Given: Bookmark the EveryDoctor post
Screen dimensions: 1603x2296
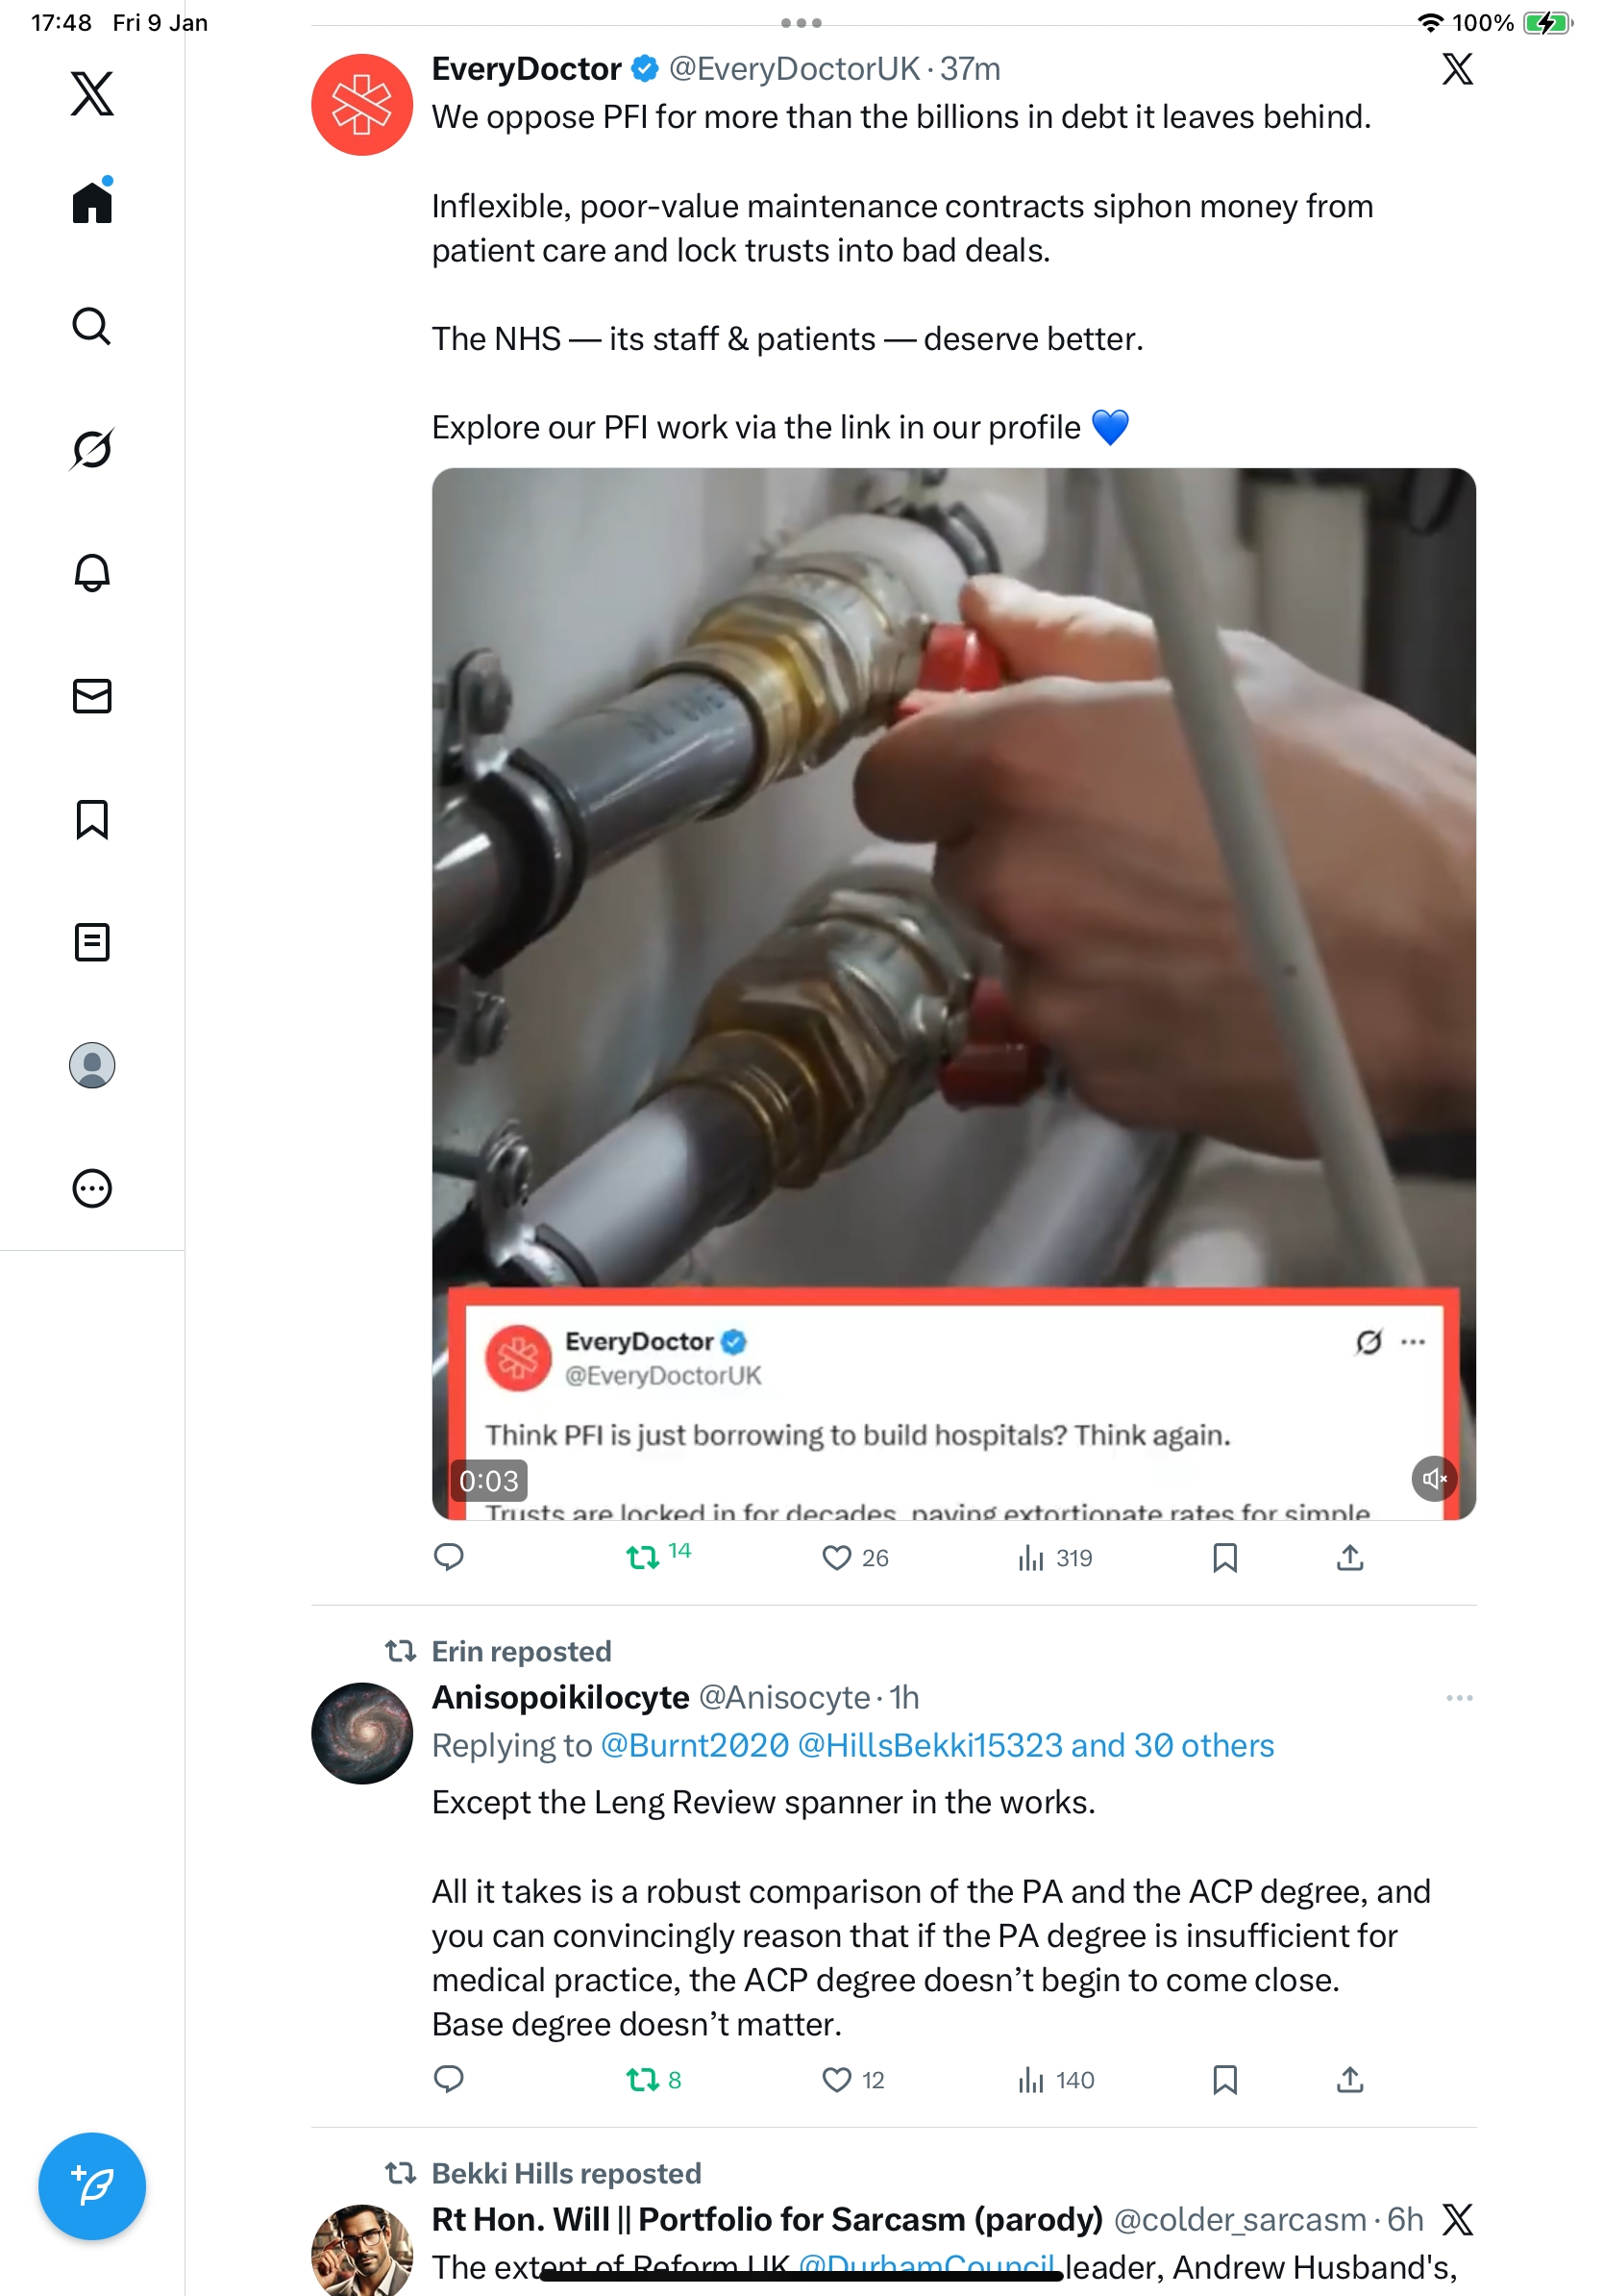Looking at the screenshot, I should pyautogui.click(x=1224, y=1558).
